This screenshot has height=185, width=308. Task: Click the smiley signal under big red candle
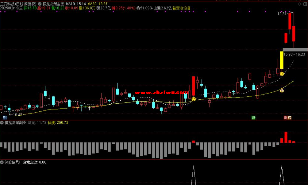pos(194,99)
